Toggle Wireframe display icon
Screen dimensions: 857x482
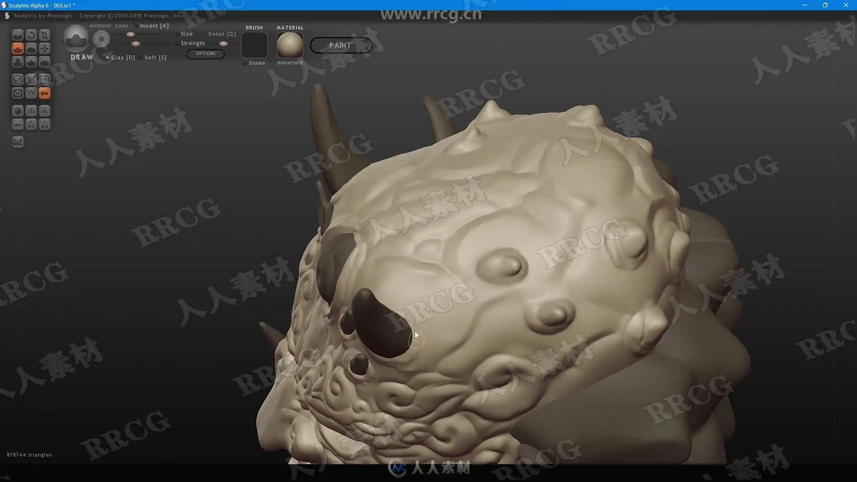[31, 93]
